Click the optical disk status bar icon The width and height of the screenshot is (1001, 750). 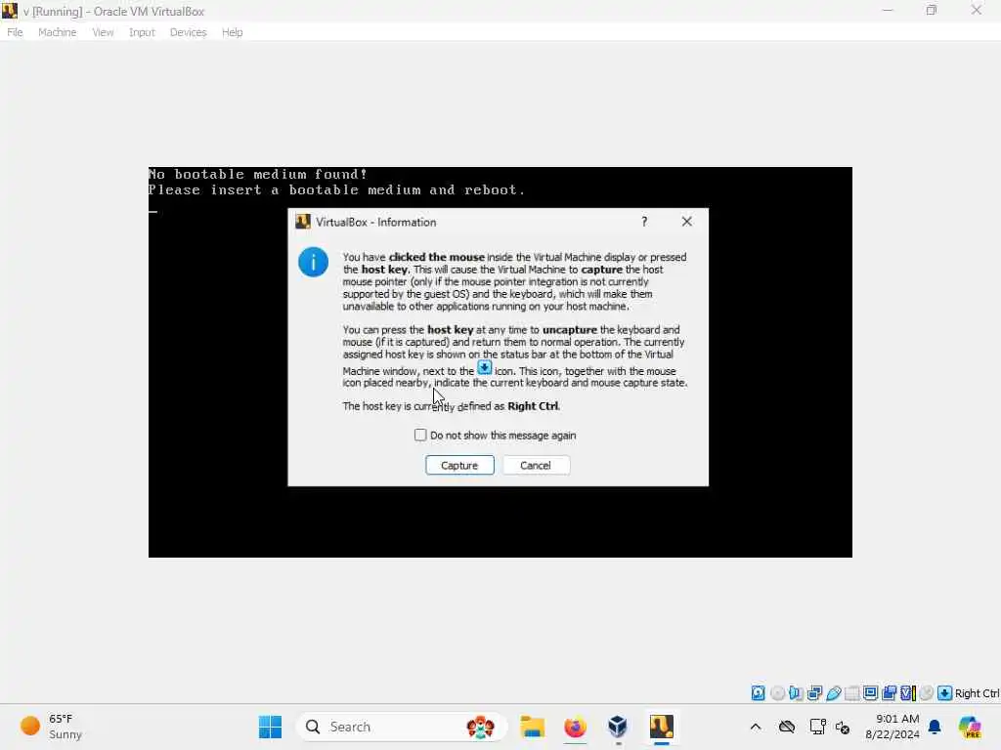click(777, 692)
